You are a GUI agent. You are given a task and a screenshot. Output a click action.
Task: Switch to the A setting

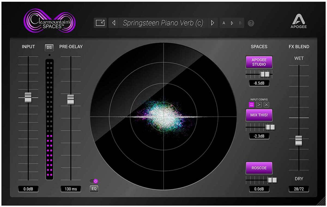tap(224, 23)
